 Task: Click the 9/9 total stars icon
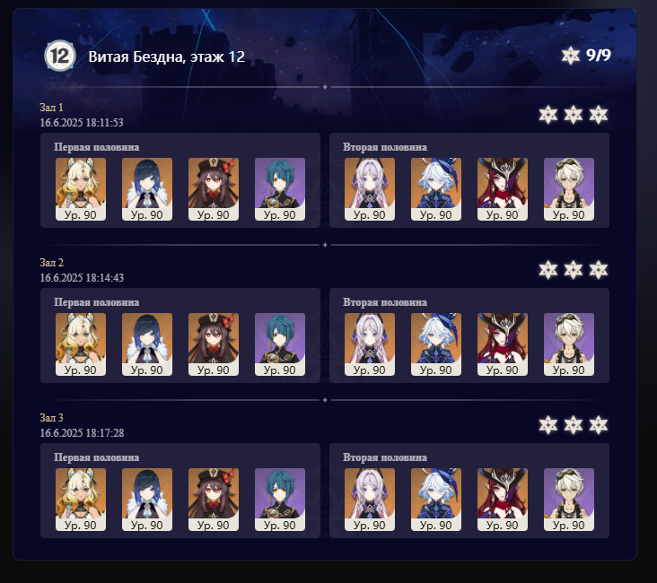(x=570, y=56)
